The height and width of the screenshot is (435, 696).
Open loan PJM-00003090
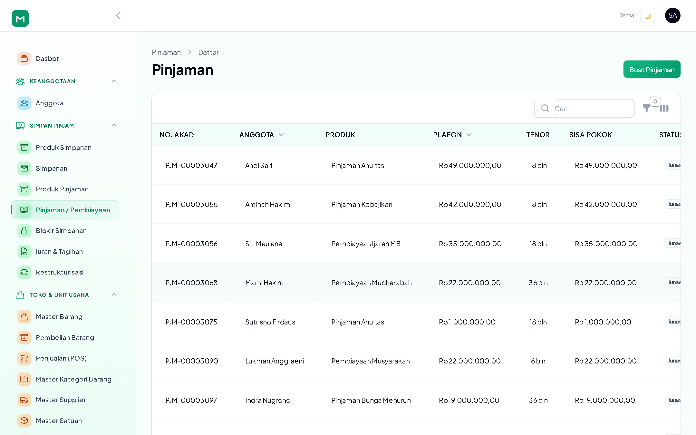coord(192,361)
